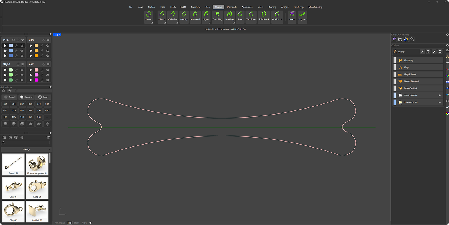
Task: Open the Cathedral button flyout corner arrow
Action: [177, 23]
